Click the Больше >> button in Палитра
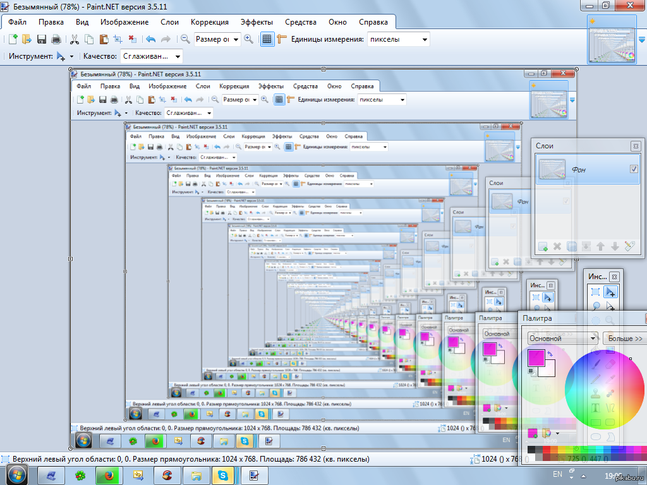 [625, 338]
